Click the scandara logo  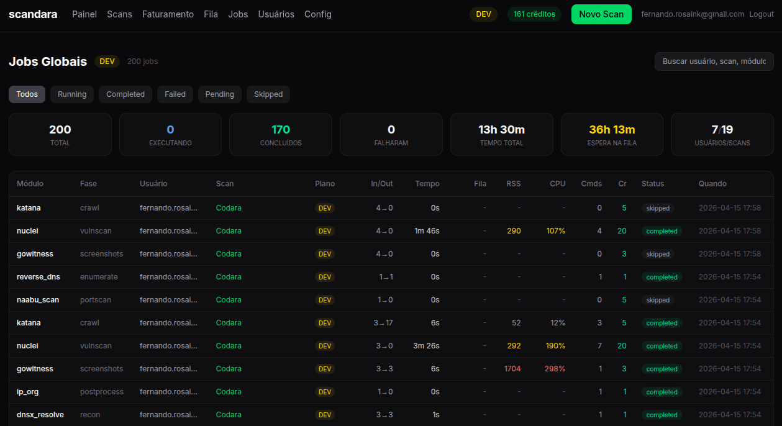coord(33,14)
